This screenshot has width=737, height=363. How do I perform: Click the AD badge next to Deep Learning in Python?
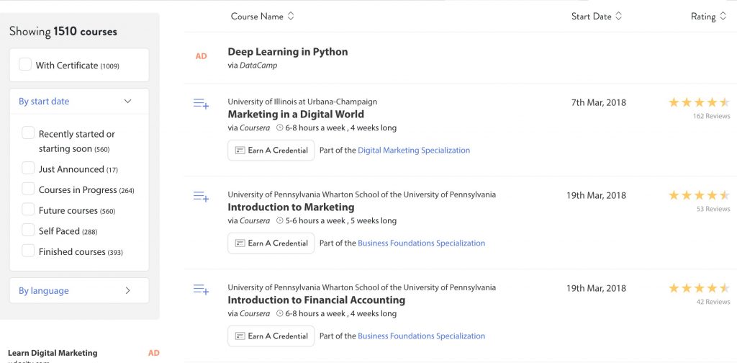(202, 56)
